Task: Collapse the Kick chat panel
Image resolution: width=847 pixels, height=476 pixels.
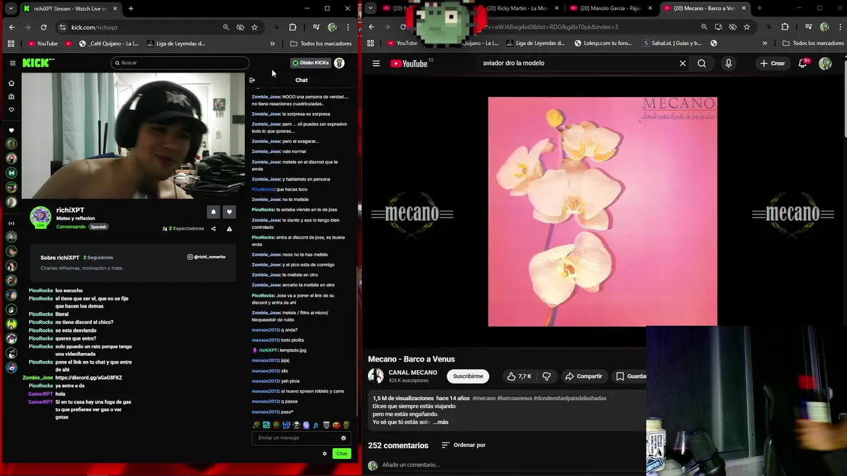Action: point(251,80)
